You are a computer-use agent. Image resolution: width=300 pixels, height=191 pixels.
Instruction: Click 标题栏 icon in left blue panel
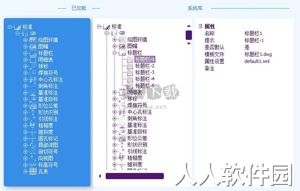tap(33, 53)
